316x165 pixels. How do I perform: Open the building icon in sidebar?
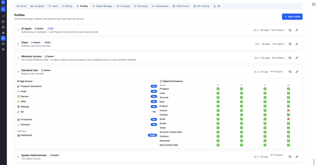(x=3, y=33)
